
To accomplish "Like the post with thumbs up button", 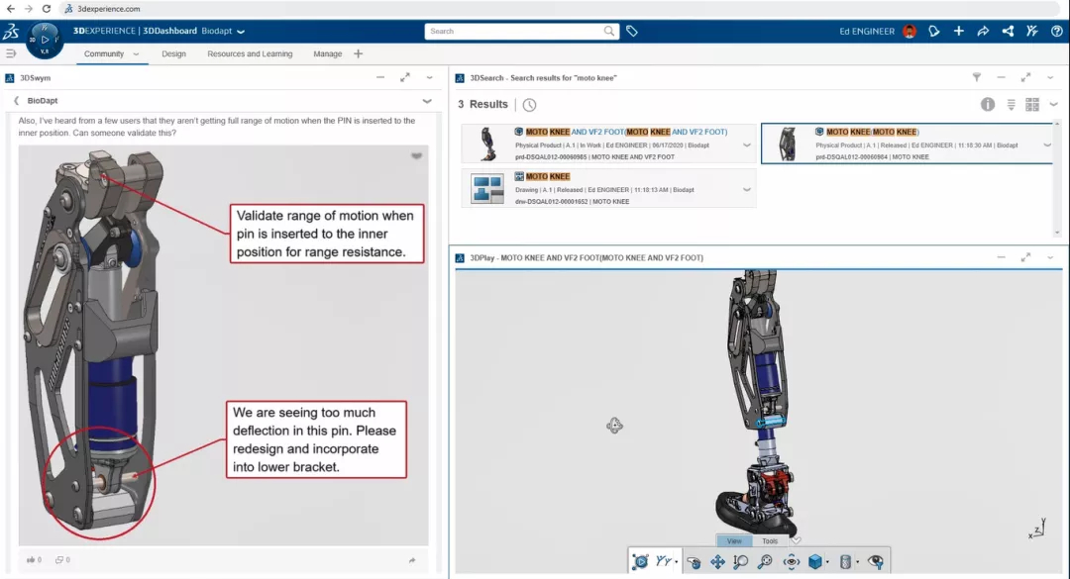I will tap(32, 560).
